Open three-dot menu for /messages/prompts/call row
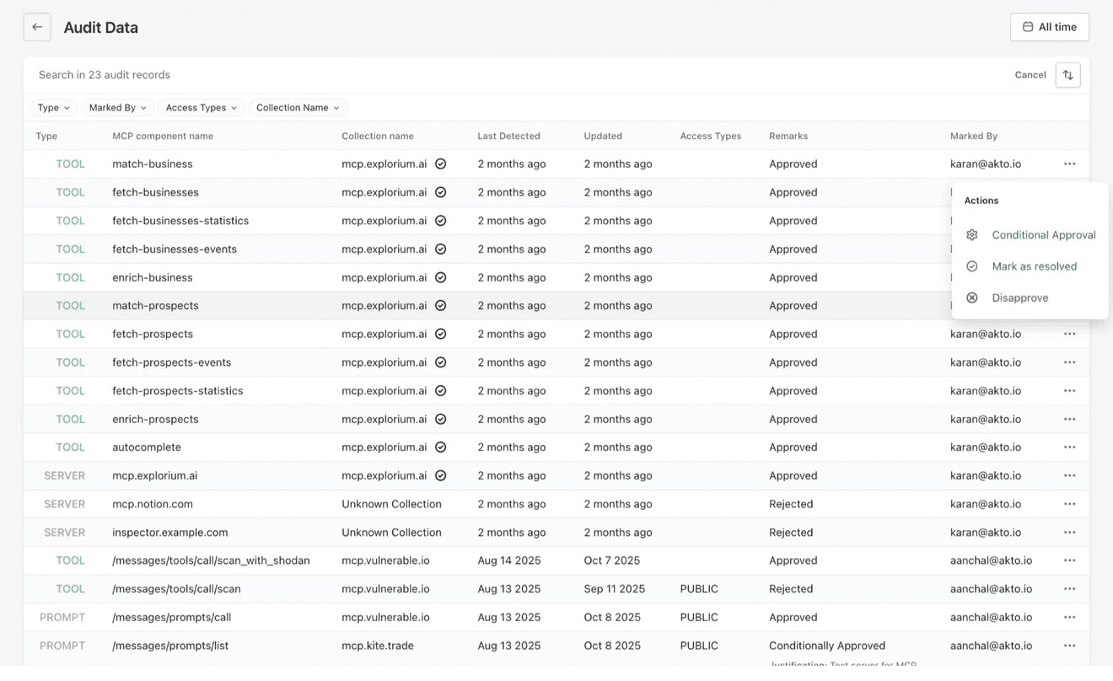The image size is (1113, 681). [x=1069, y=617]
